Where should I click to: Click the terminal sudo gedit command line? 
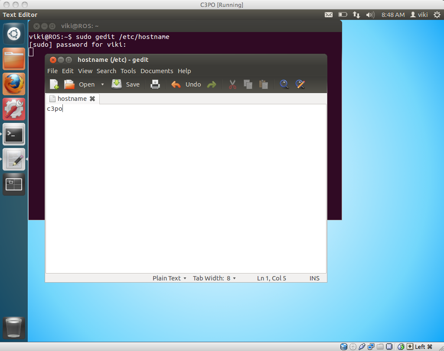[99, 37]
